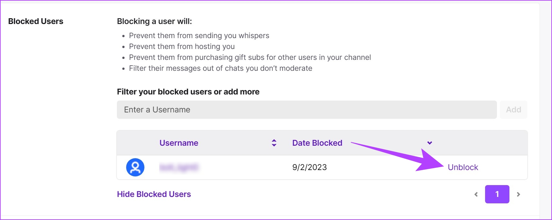Go to the next page arrow
552x220 pixels.
point(518,194)
